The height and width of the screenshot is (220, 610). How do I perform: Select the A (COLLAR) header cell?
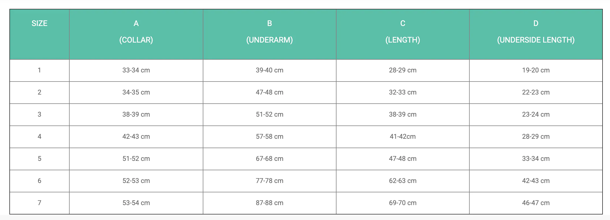[136, 34]
